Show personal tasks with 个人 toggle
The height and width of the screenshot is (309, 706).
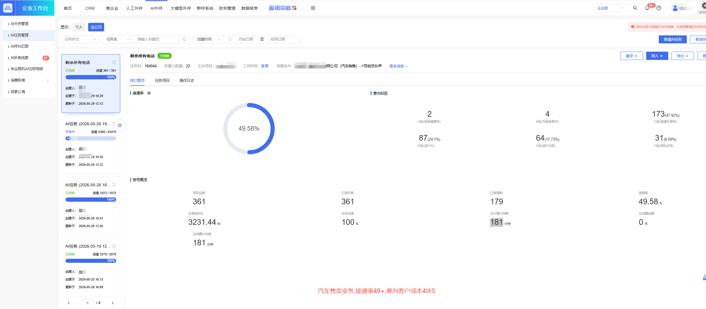(x=79, y=27)
